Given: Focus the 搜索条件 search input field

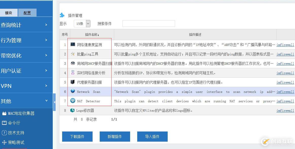Looking at the screenshot, I should [149, 24].
